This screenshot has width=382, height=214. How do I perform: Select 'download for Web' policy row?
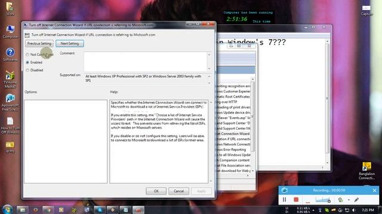coord(233,171)
